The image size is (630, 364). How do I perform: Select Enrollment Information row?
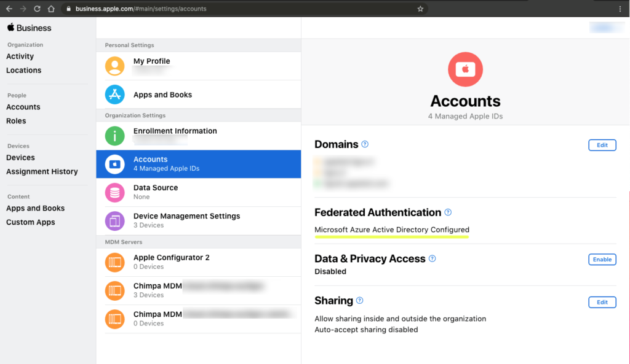(x=199, y=136)
